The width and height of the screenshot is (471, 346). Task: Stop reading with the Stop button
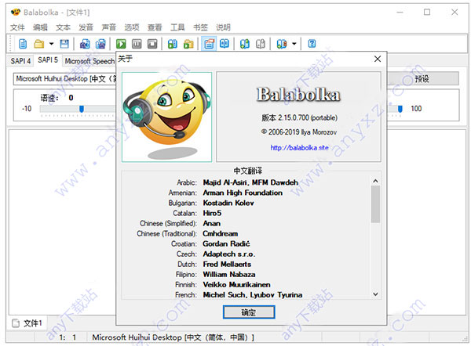[152, 44]
